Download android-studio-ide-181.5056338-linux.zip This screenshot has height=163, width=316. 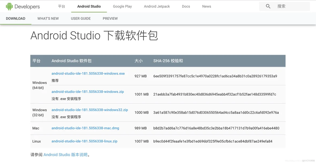tap(84, 141)
